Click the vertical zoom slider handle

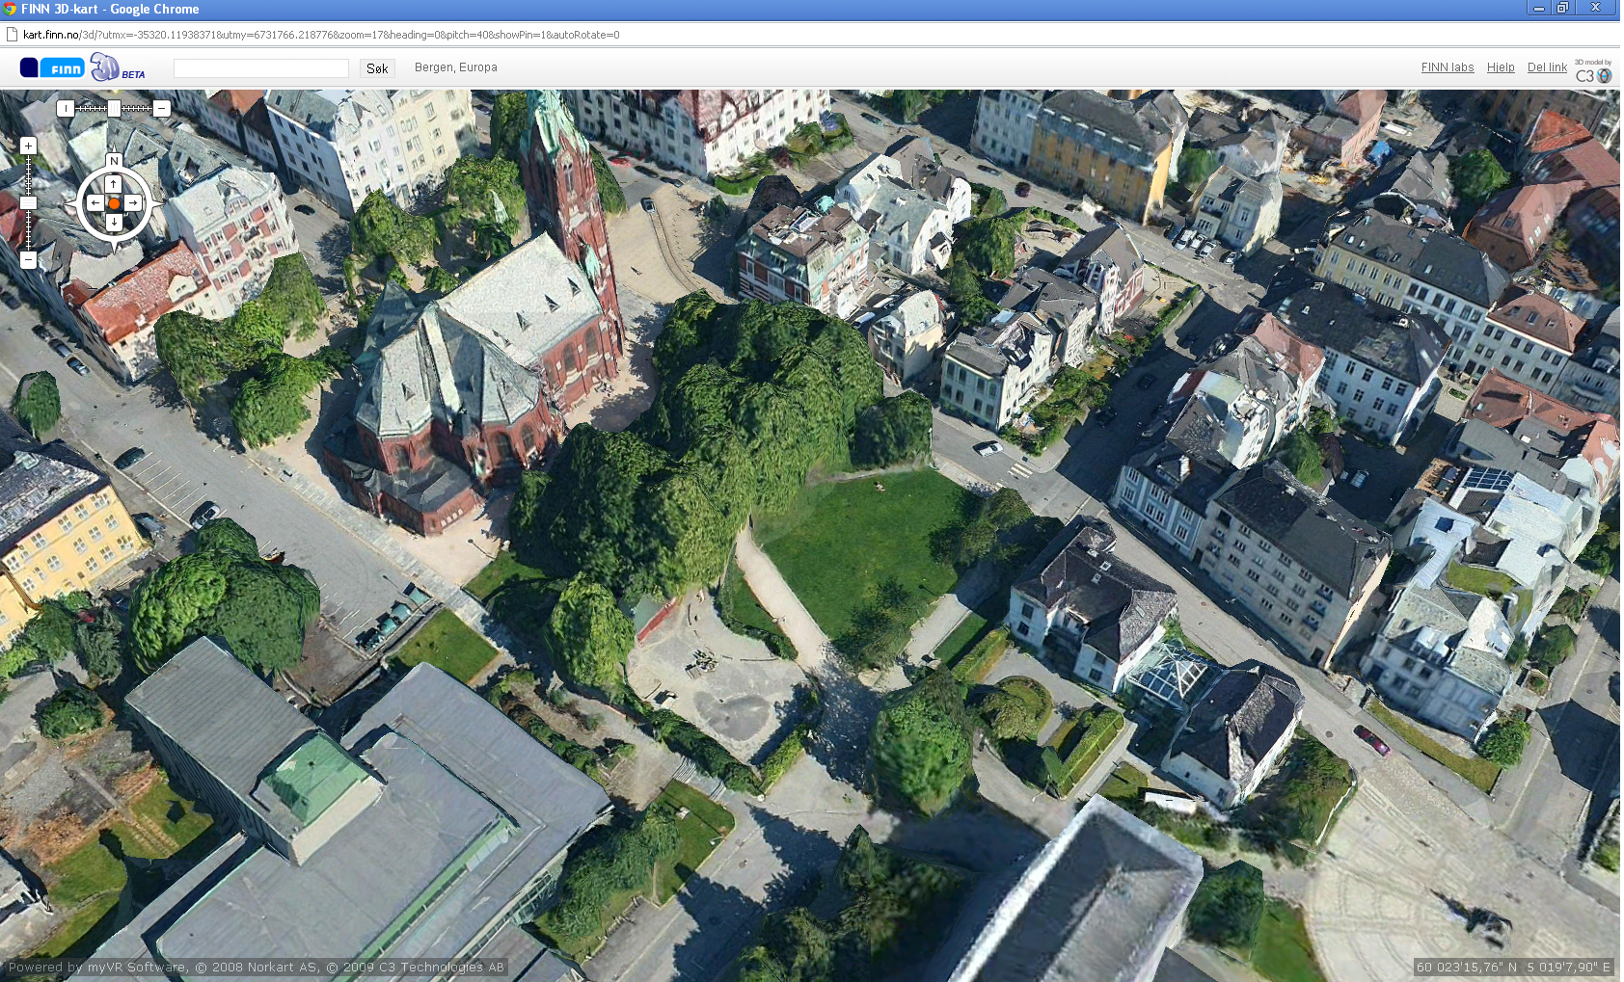click(x=28, y=203)
